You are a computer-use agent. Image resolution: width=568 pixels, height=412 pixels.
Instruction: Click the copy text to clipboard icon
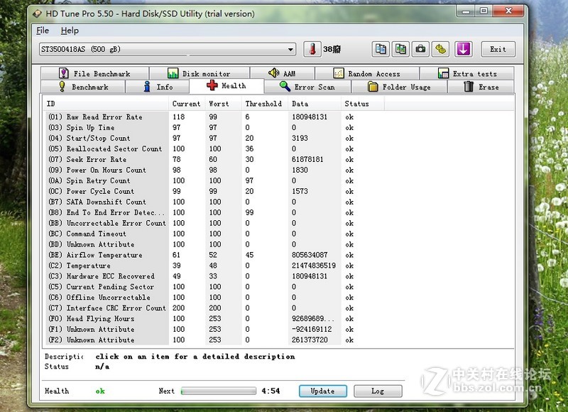pyautogui.click(x=381, y=49)
